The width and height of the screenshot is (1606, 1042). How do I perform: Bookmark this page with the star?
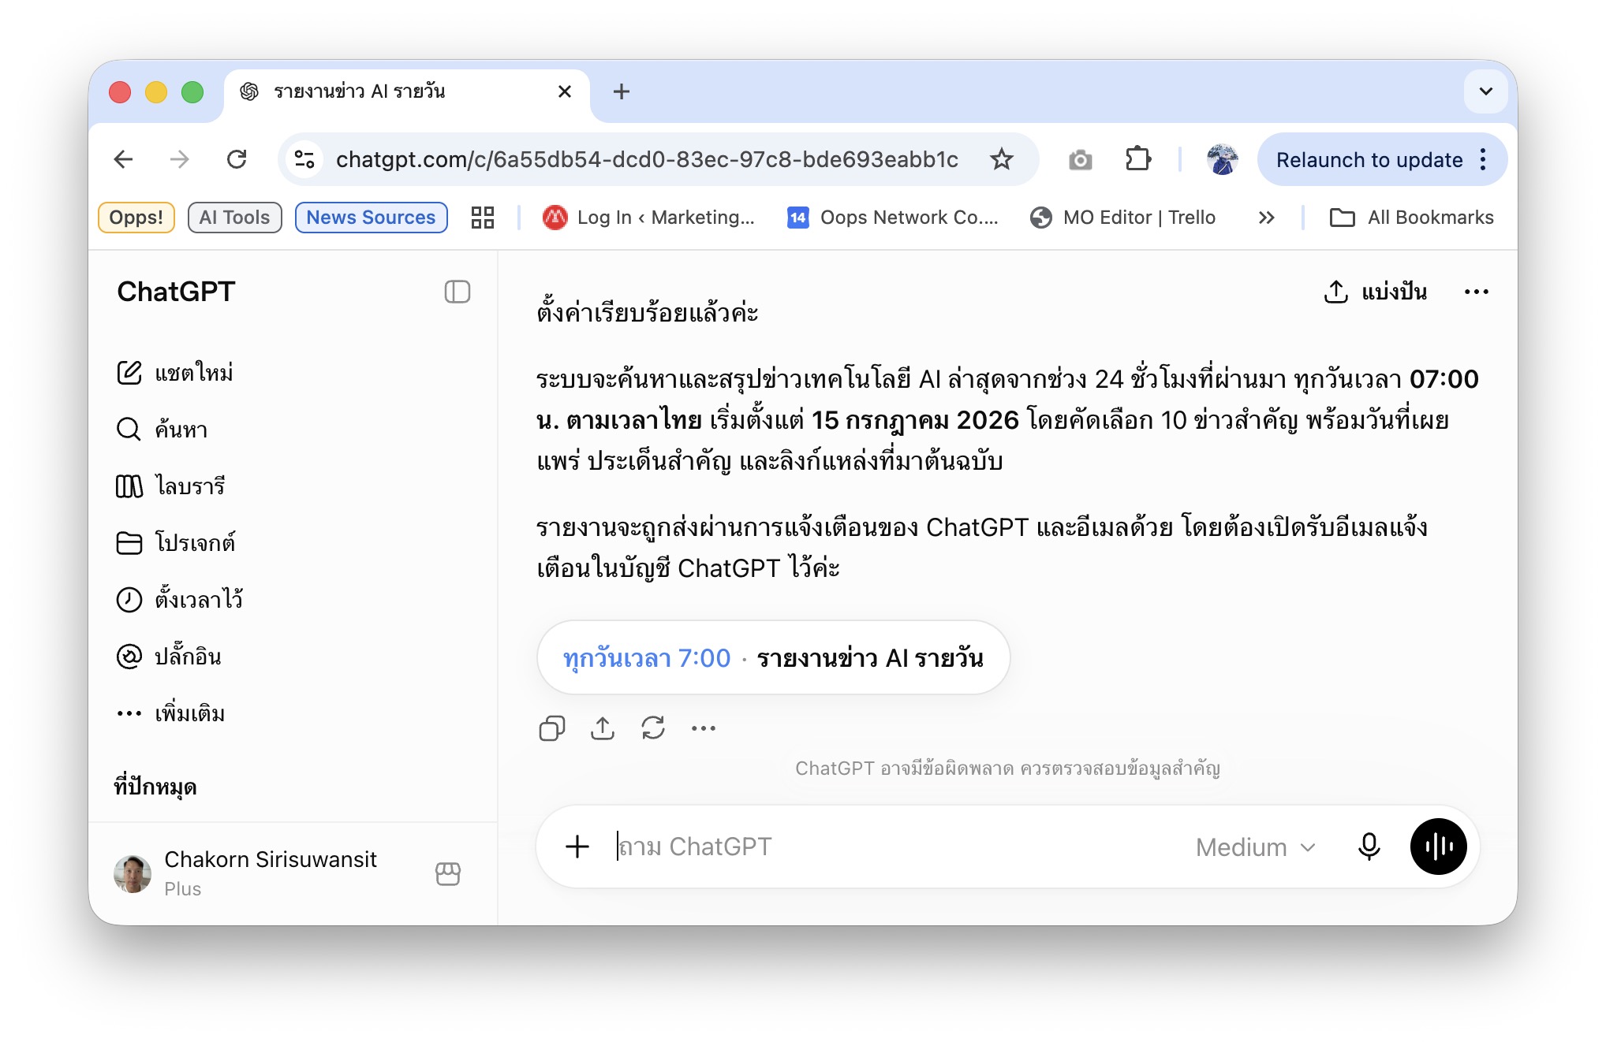[1002, 159]
